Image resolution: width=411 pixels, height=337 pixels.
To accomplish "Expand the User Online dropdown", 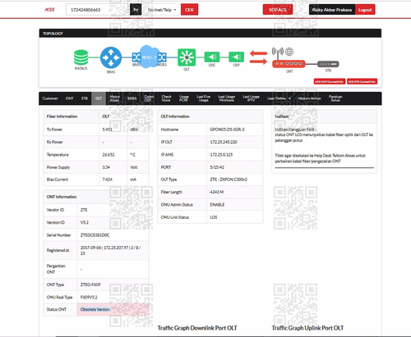I will (279, 98).
